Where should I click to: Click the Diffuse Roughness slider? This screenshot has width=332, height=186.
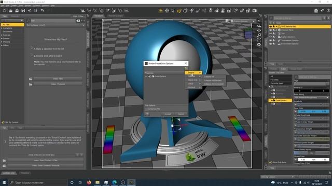click(313, 118)
